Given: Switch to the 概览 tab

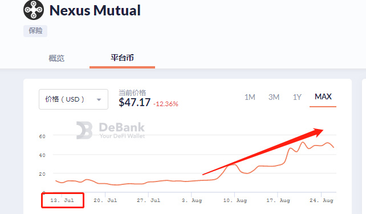Looking at the screenshot, I should (56, 58).
